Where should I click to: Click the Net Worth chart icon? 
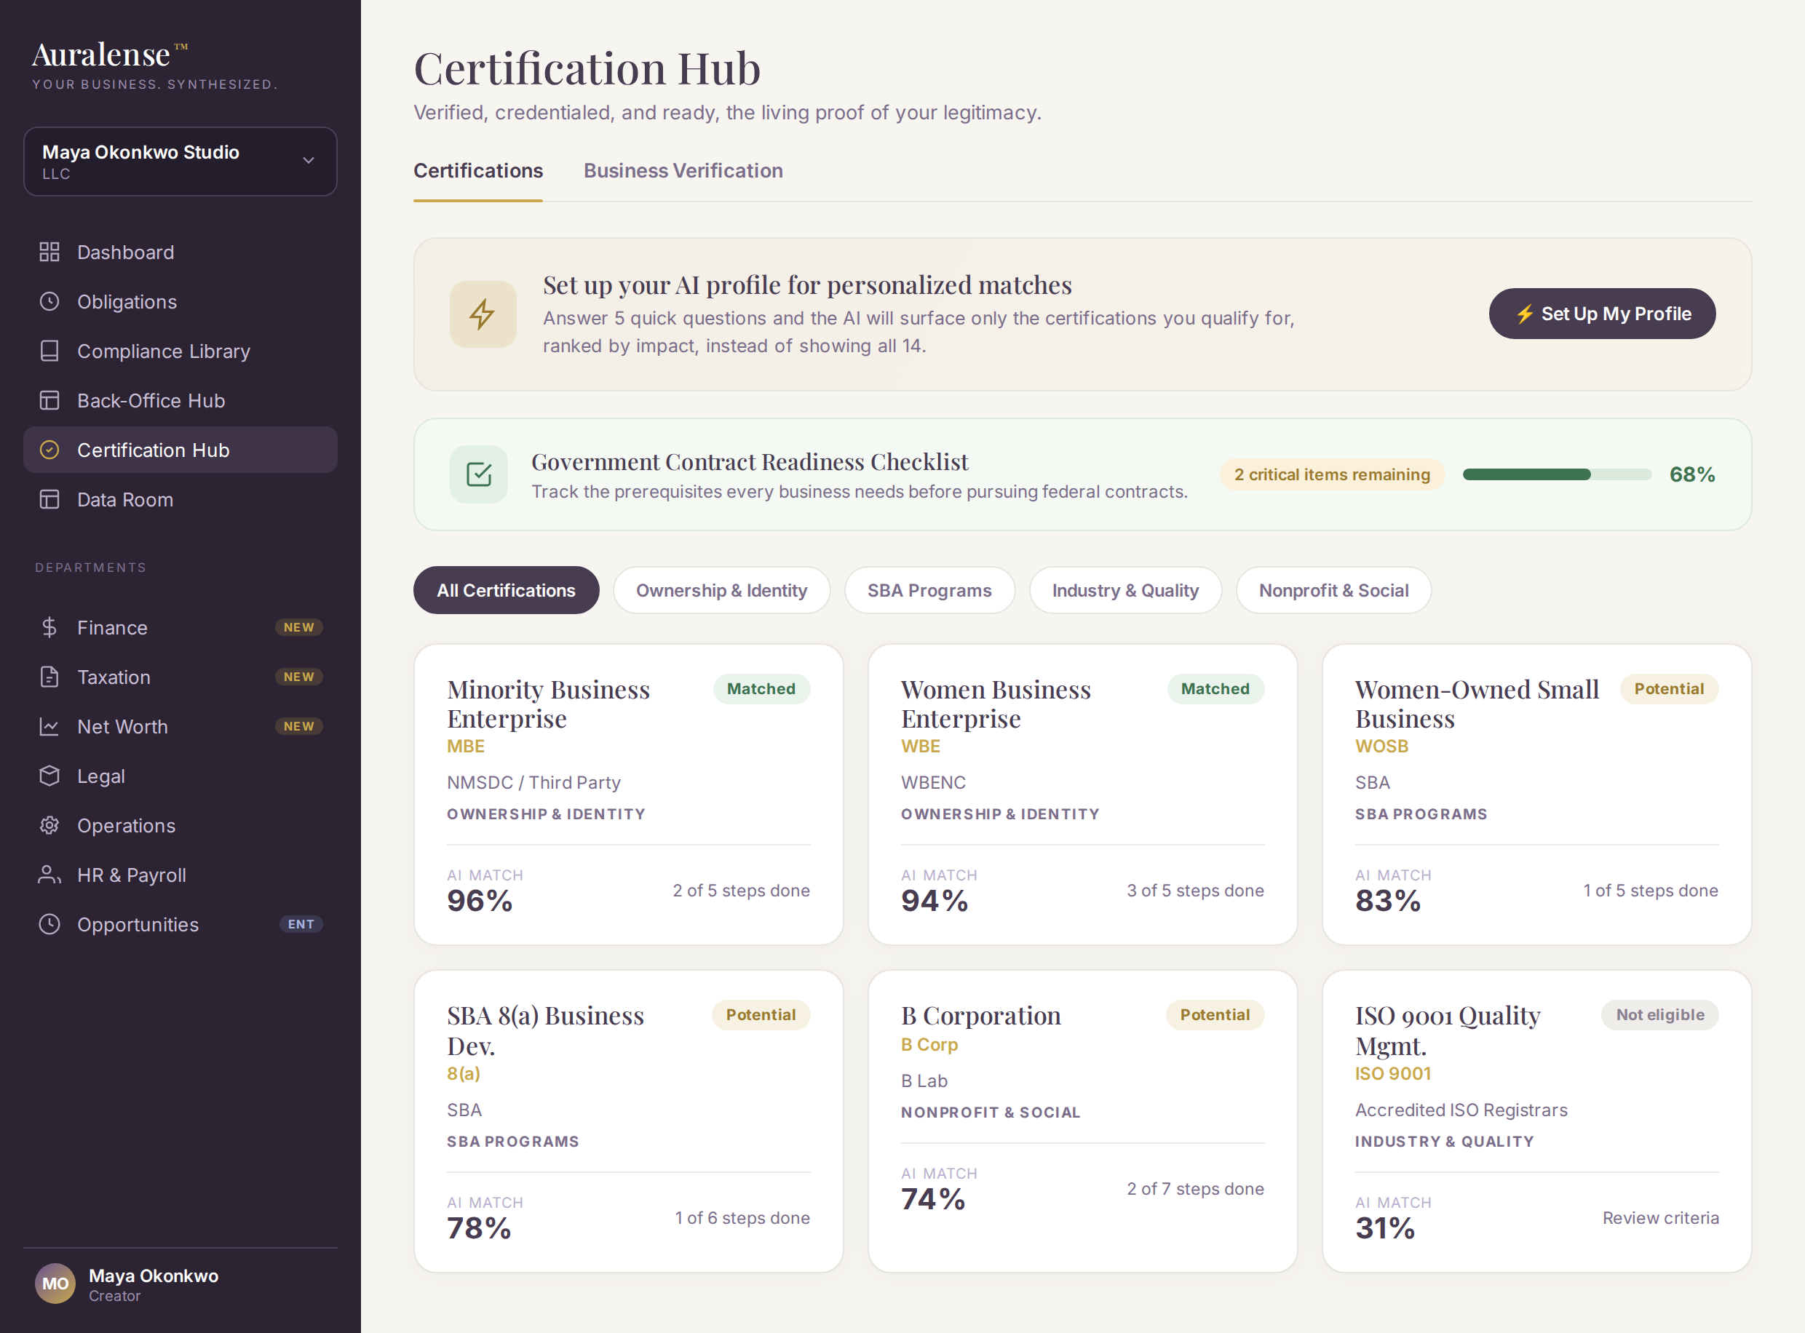tap(49, 726)
